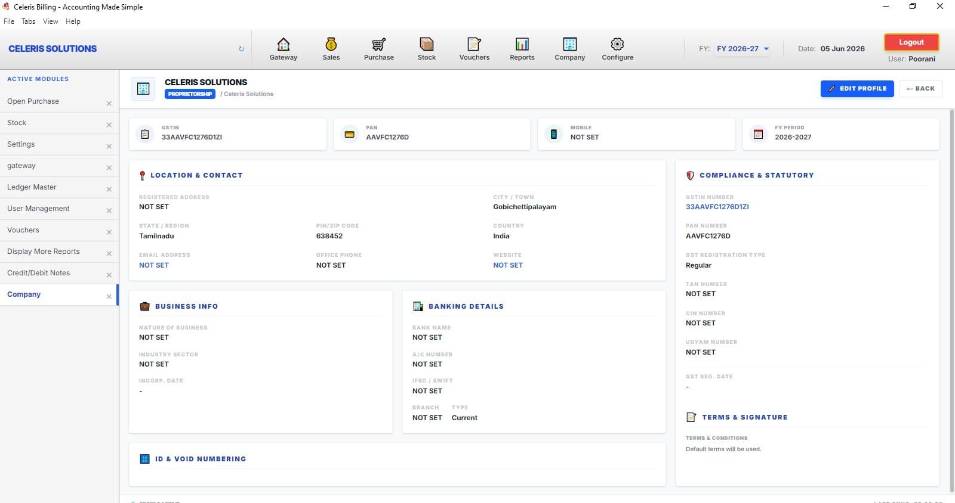This screenshot has height=503, width=955.
Task: Close the Open Purchase module
Action: [109, 103]
